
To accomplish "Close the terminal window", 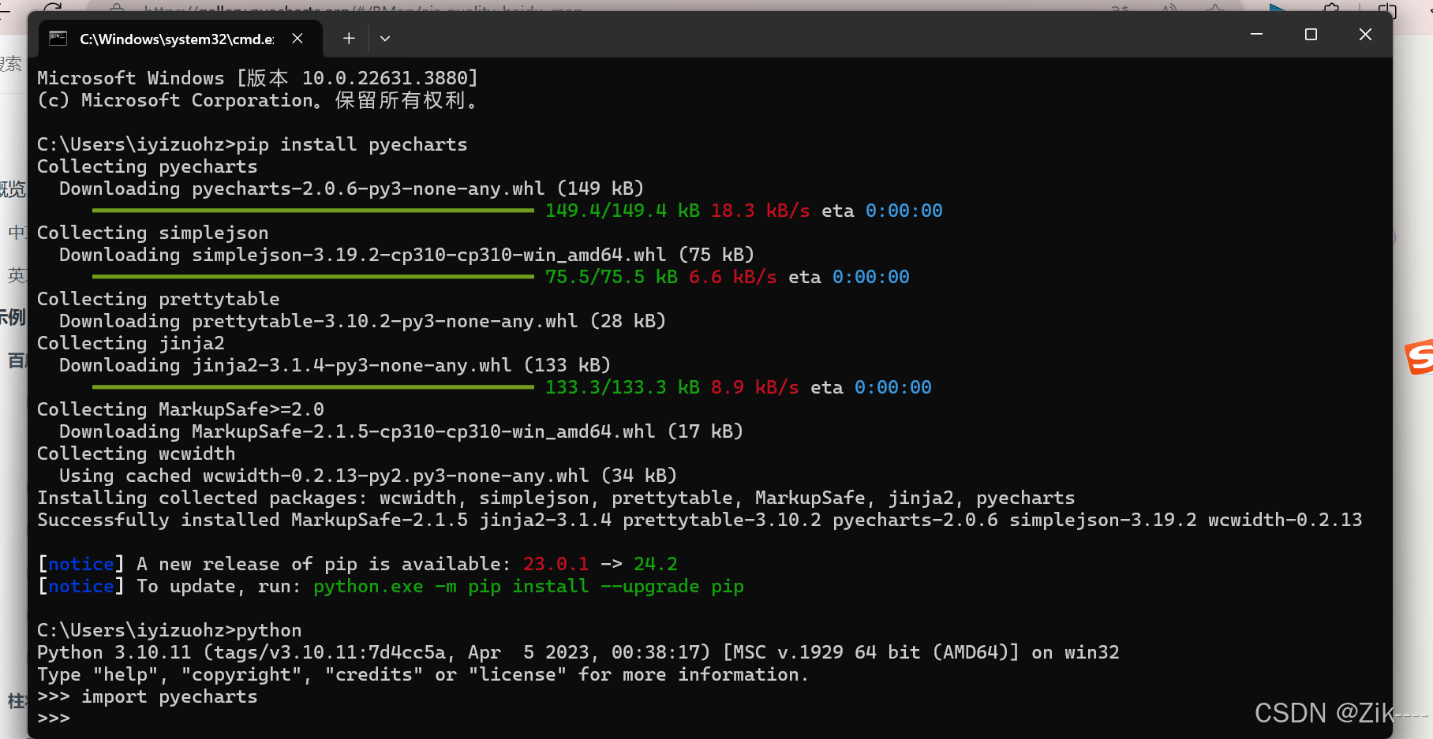I will (x=1366, y=35).
